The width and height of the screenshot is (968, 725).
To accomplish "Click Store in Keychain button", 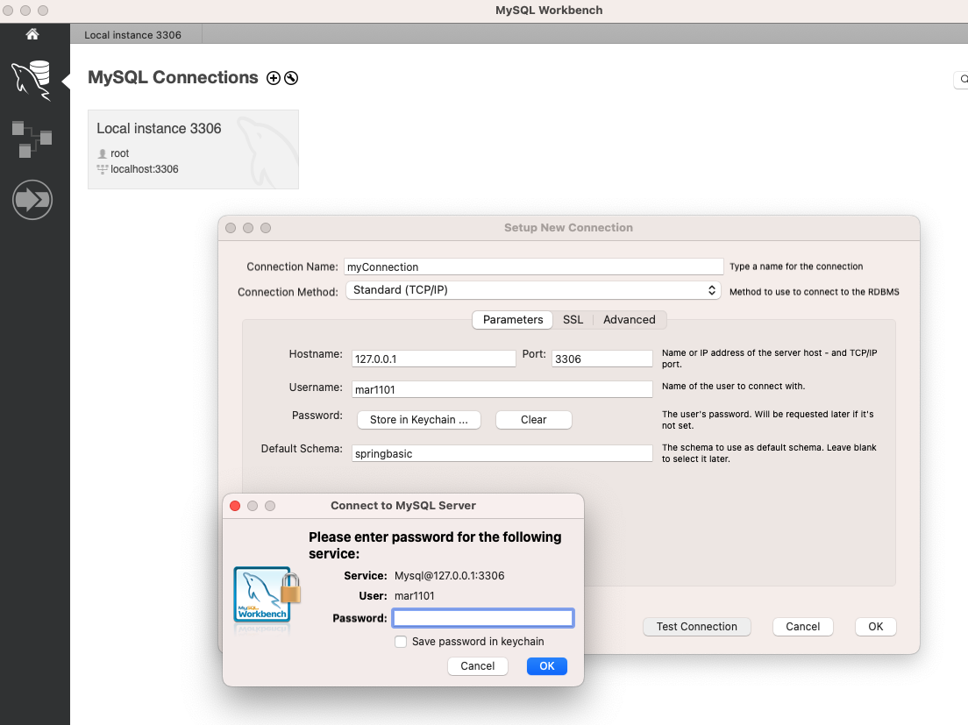I will pyautogui.click(x=418, y=420).
